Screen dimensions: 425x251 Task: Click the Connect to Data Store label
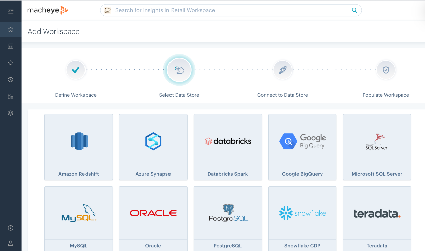(283, 95)
